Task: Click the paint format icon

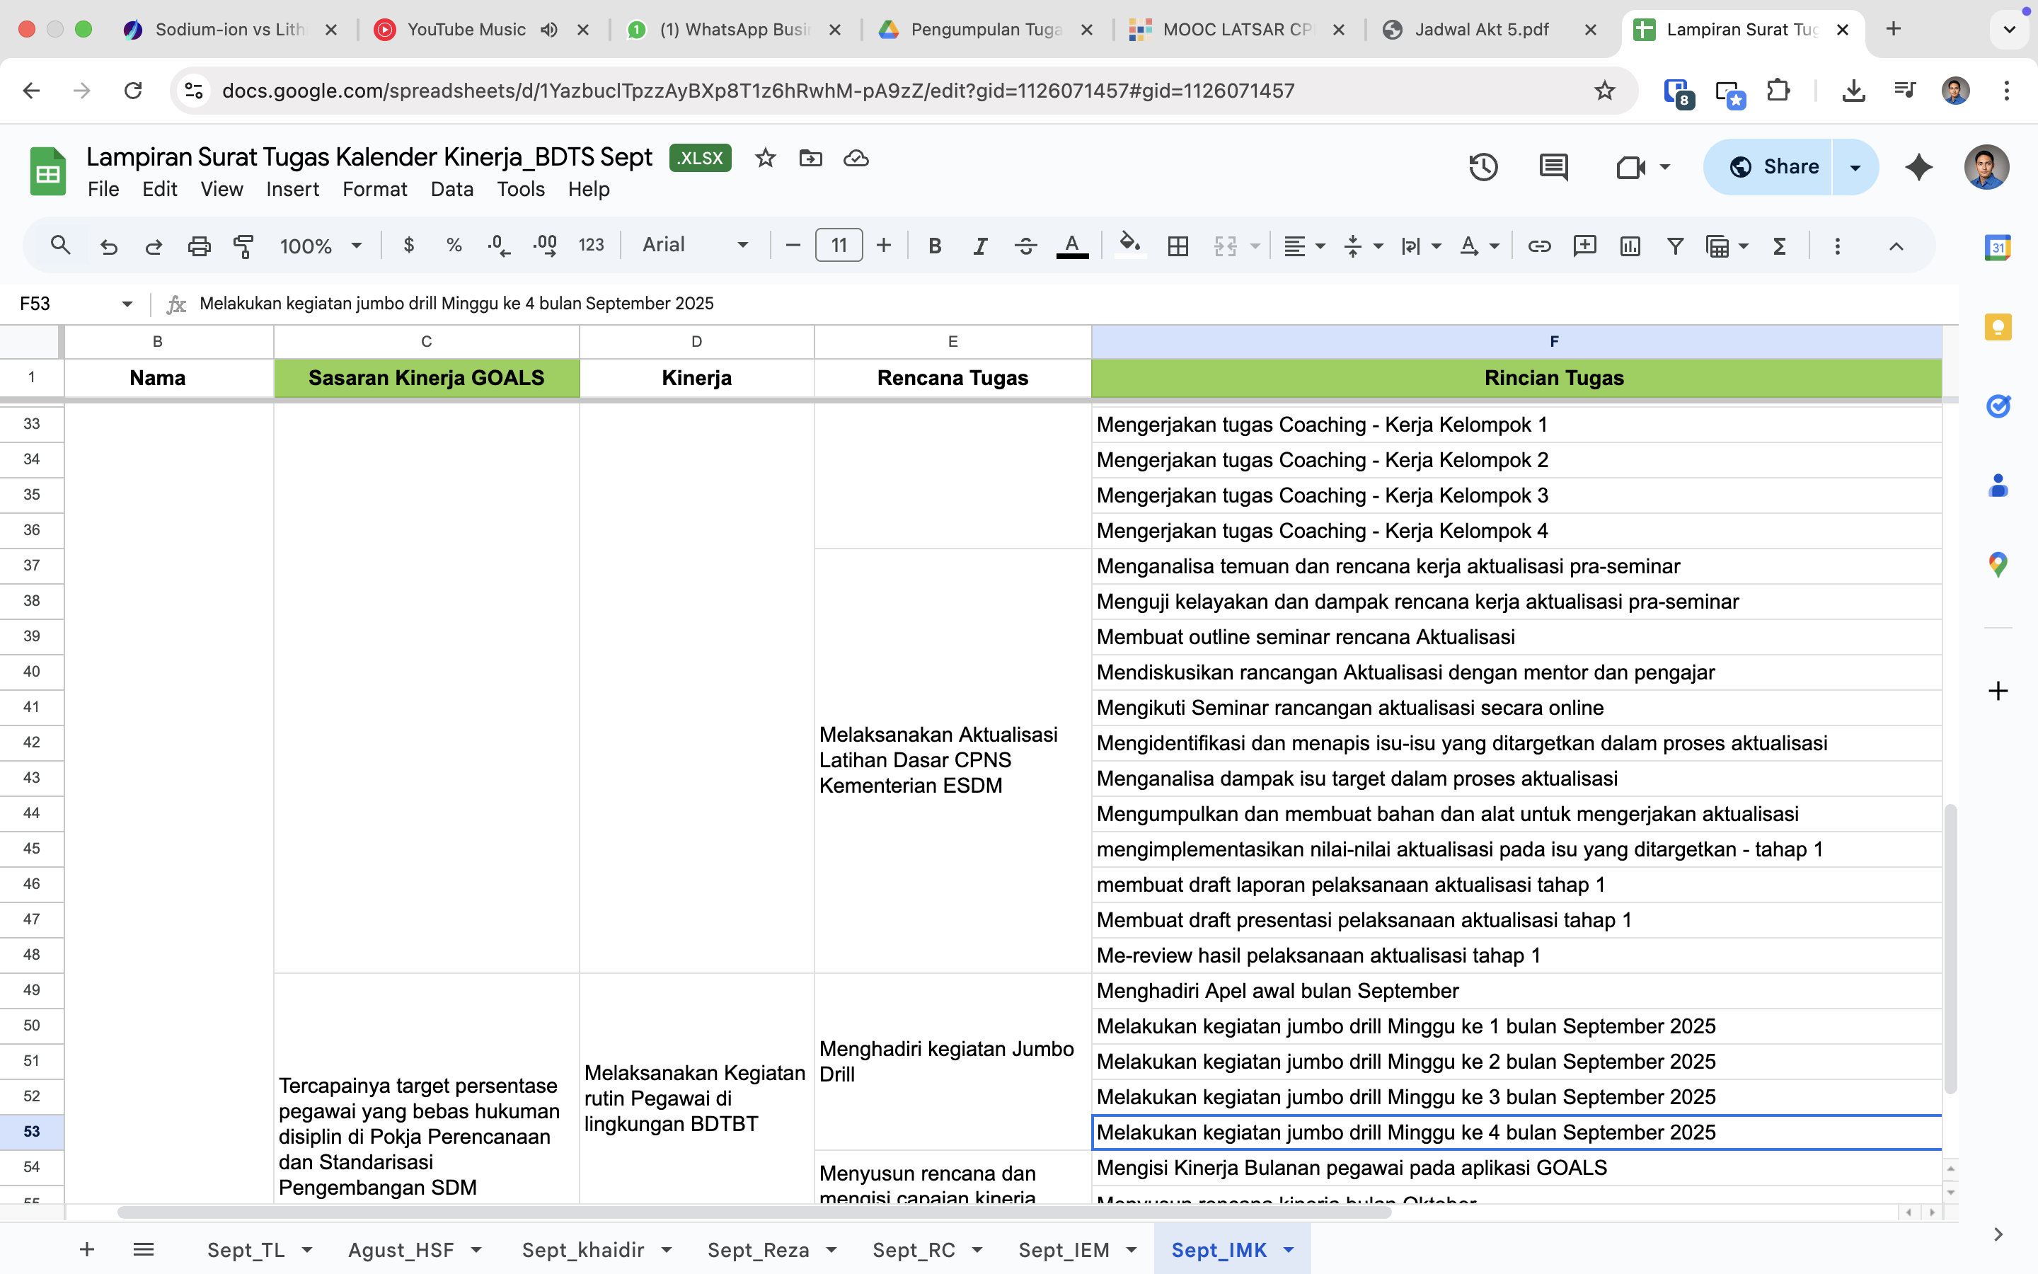Action: [244, 246]
